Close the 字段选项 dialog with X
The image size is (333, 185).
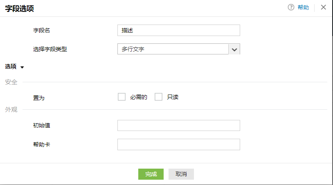point(324,7)
